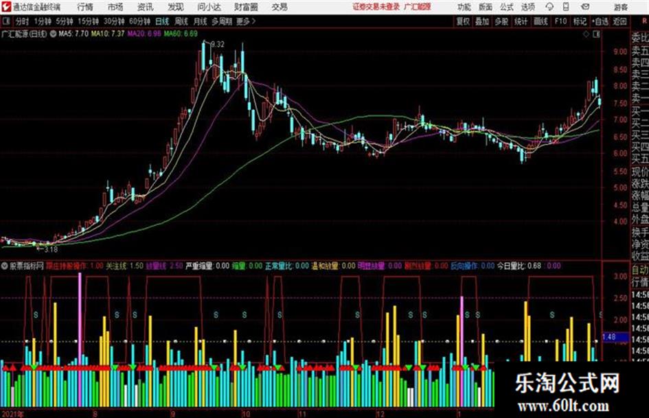Click the 游客 guest account button
Image resolution: width=649 pixels, height=418 pixels.
coord(620,7)
